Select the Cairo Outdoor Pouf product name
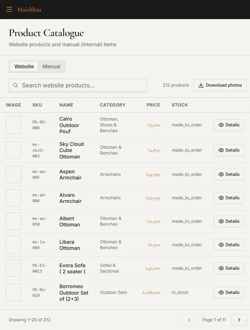This screenshot has width=250, height=330. (x=69, y=125)
